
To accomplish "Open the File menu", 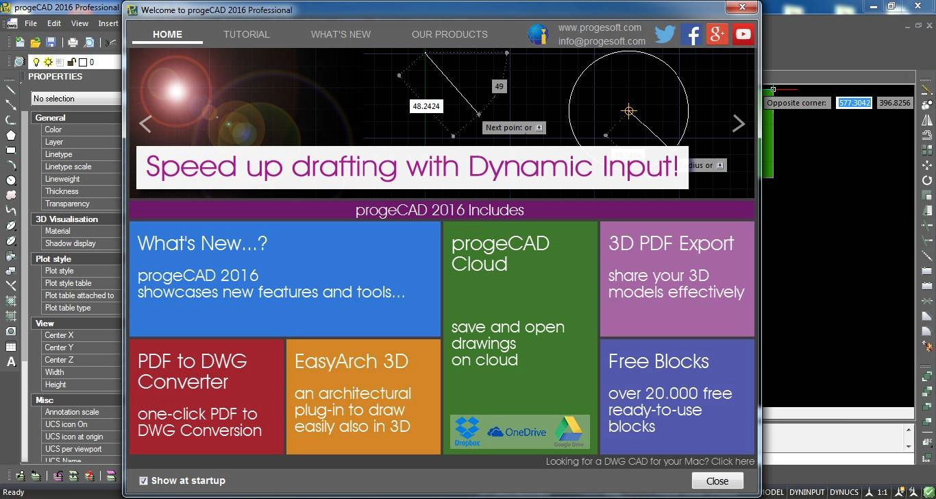I will (x=31, y=23).
